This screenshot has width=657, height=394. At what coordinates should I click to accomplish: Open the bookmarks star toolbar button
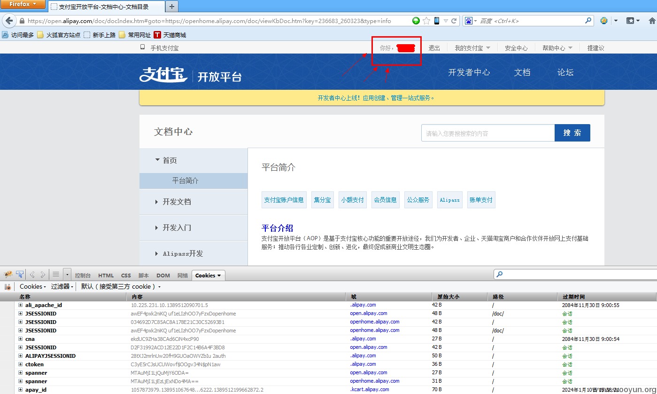pos(631,21)
